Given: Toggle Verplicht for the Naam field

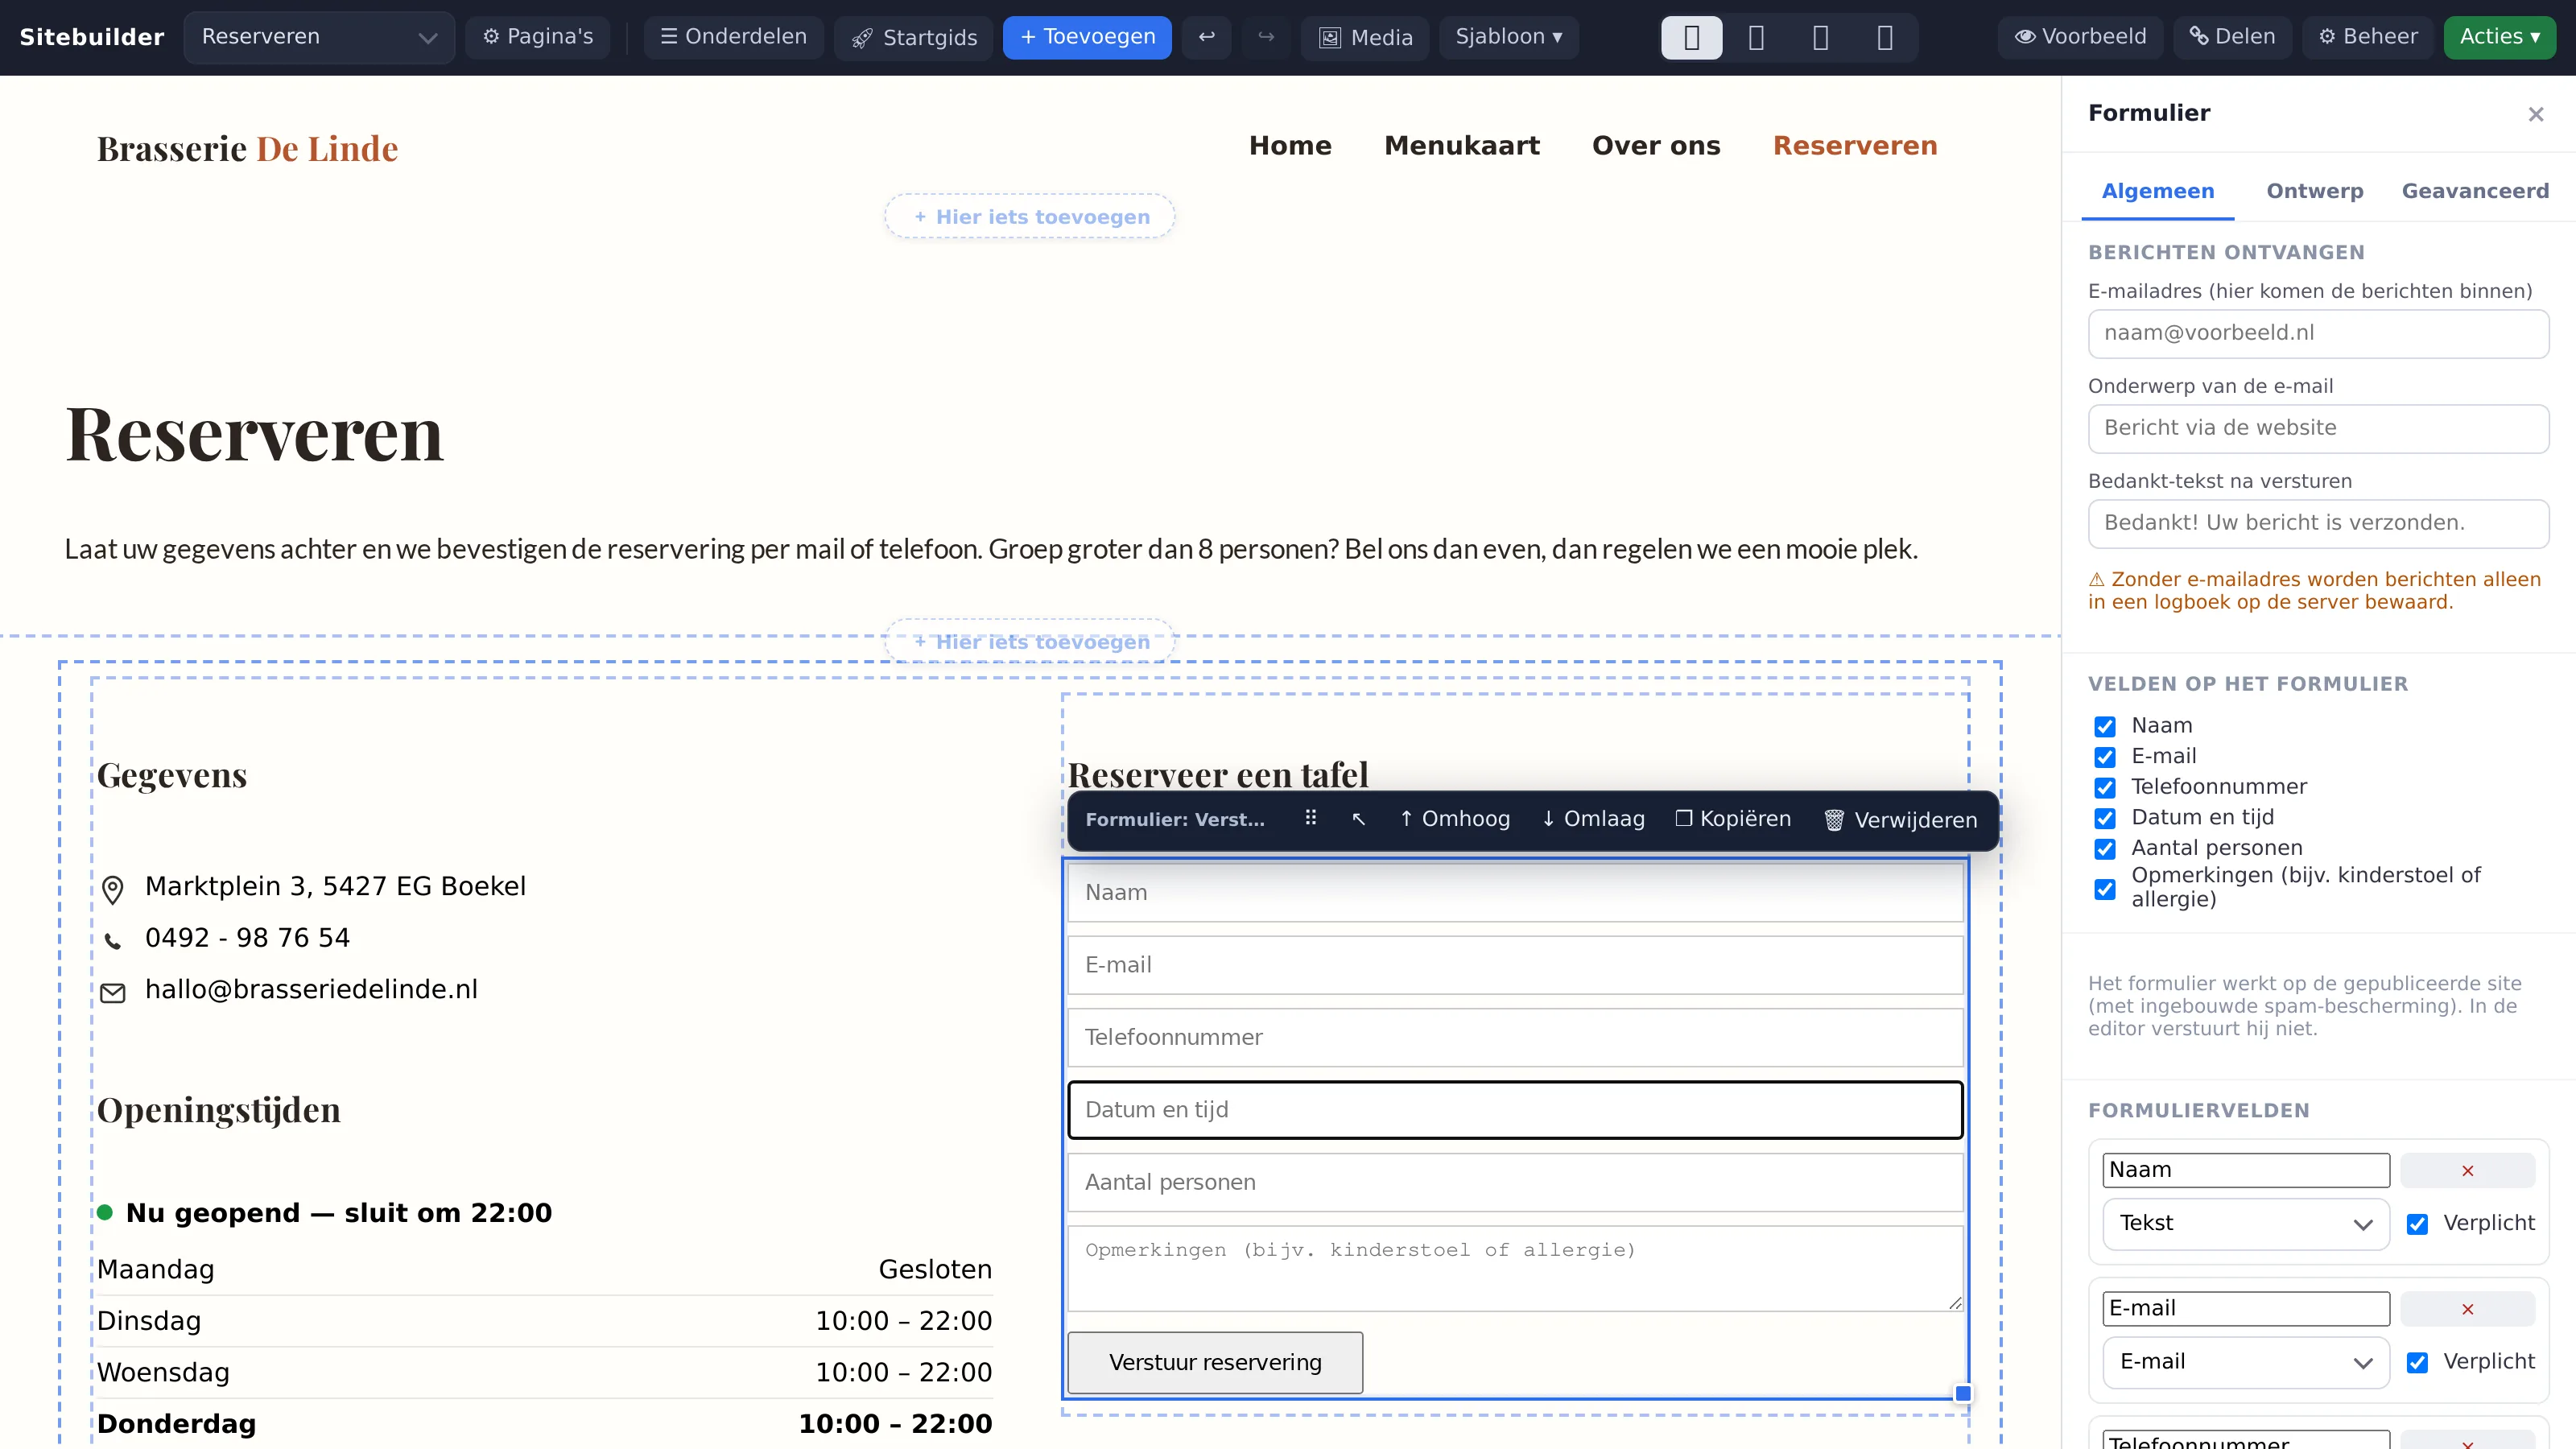Looking at the screenshot, I should pos(2417,1224).
